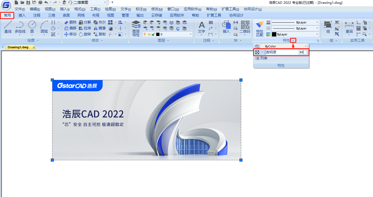Click the 查询 measure tool
The height and width of the screenshot is (197, 373).
[x=349, y=27]
